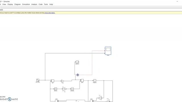182x102 pixels.
Task: Select the Memory block
Action: click(56, 89)
